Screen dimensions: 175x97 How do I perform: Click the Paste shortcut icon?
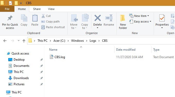[43, 27]
